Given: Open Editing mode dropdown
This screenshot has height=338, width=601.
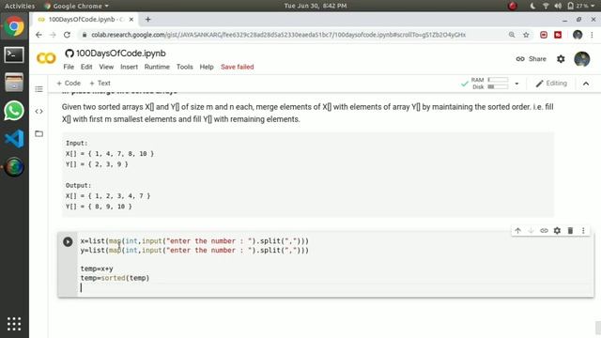Looking at the screenshot, I should tap(551, 84).
